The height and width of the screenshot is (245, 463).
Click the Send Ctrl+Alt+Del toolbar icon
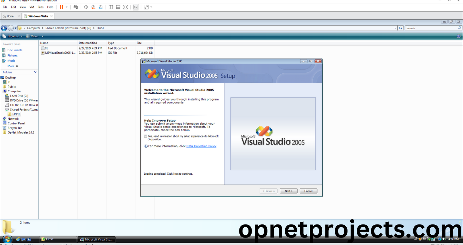coord(76,7)
